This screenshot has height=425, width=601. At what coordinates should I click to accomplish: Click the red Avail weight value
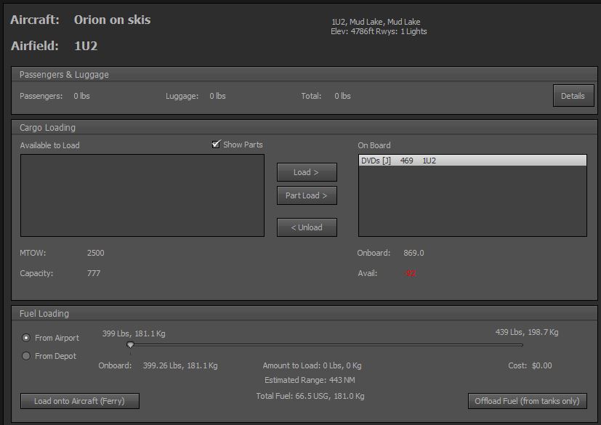[410, 274]
